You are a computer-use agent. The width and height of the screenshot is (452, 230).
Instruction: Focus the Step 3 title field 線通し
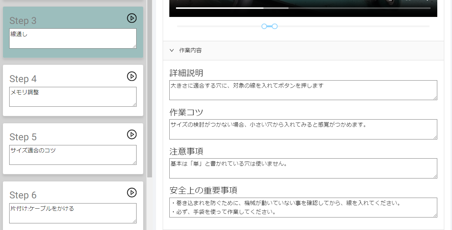[x=73, y=38]
